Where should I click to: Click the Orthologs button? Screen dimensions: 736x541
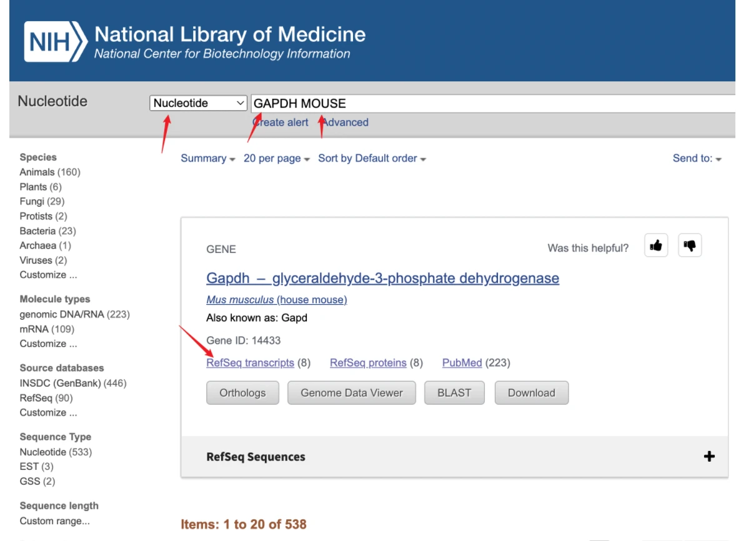pos(242,393)
